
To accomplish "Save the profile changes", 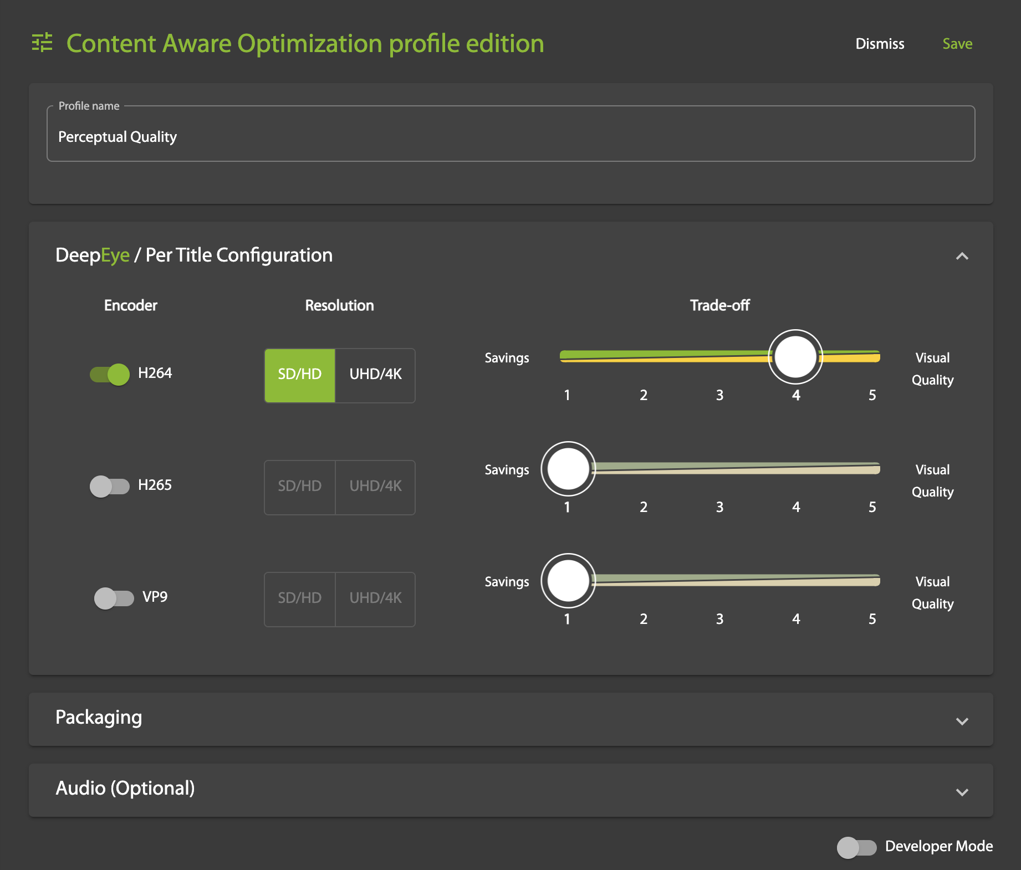I will 957,44.
